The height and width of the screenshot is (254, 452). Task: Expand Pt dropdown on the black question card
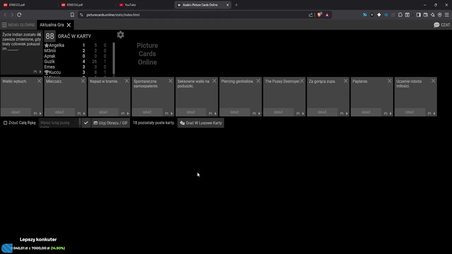point(37,72)
